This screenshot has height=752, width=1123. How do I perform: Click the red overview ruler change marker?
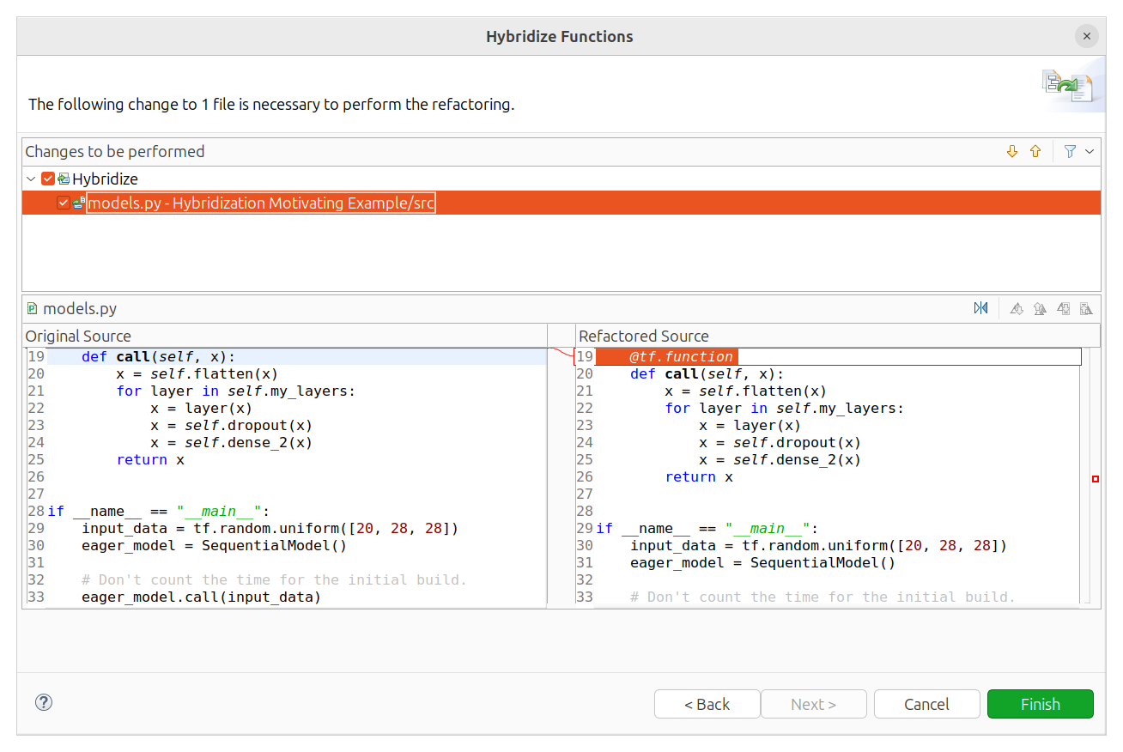[x=1095, y=479]
